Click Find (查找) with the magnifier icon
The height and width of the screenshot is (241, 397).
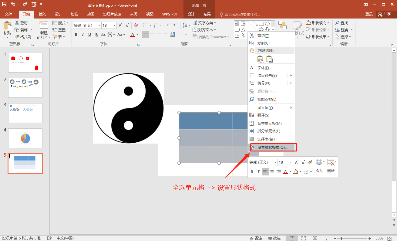[342, 23]
